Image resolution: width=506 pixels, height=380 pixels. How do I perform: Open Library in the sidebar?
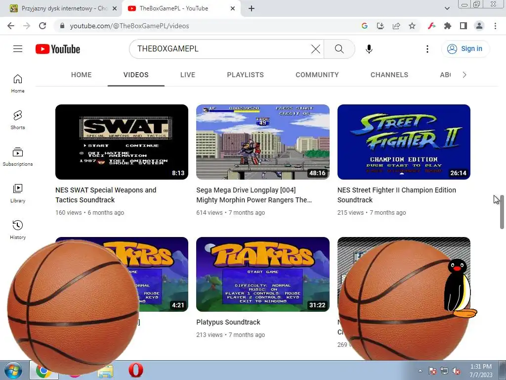[18, 193]
